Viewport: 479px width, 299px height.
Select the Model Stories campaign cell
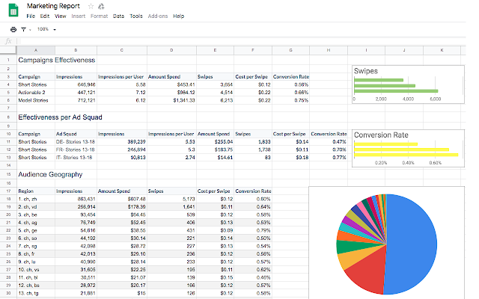[36, 100]
